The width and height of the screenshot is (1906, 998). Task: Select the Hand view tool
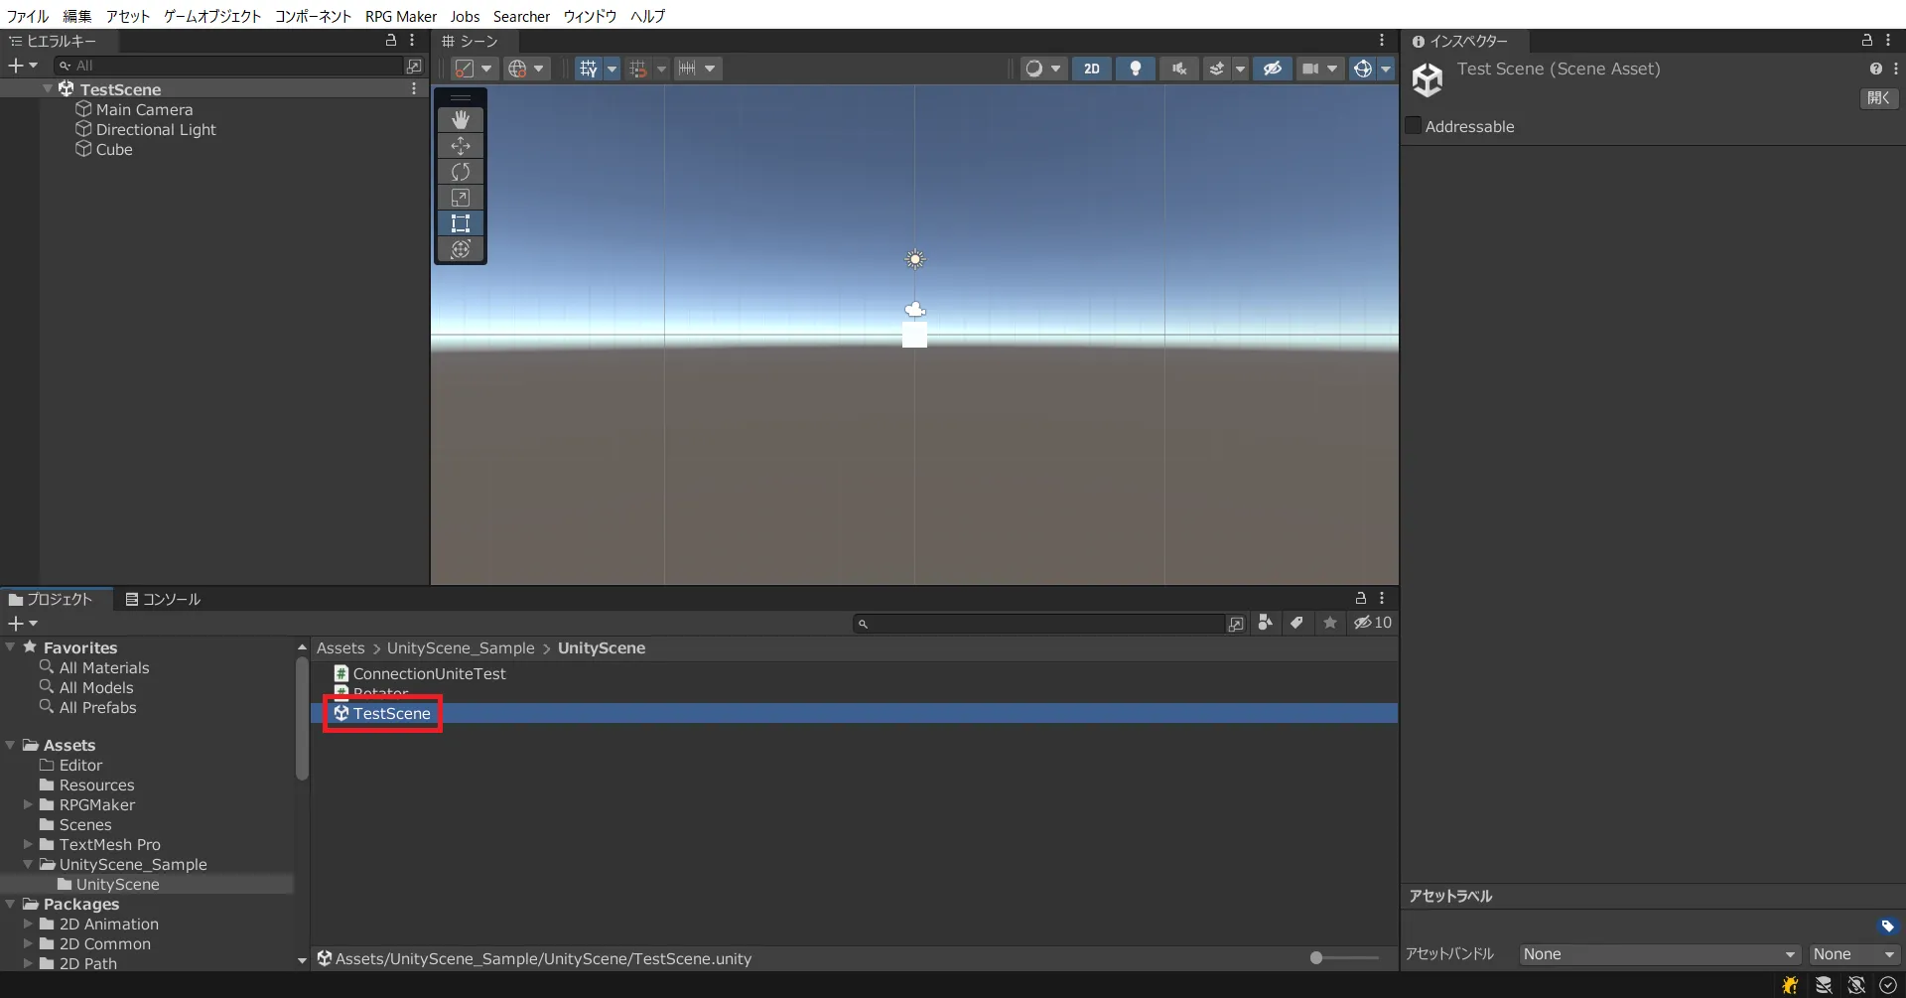(x=461, y=120)
